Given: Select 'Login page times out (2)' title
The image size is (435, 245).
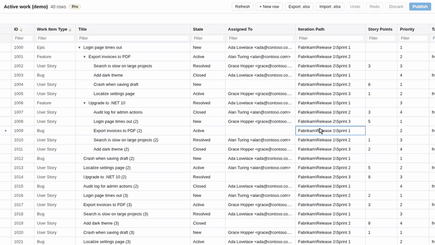Looking at the screenshot, I should click(116, 122).
